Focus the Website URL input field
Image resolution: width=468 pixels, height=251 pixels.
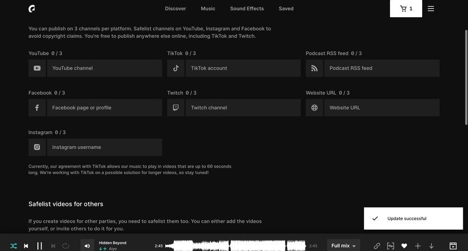382,108
